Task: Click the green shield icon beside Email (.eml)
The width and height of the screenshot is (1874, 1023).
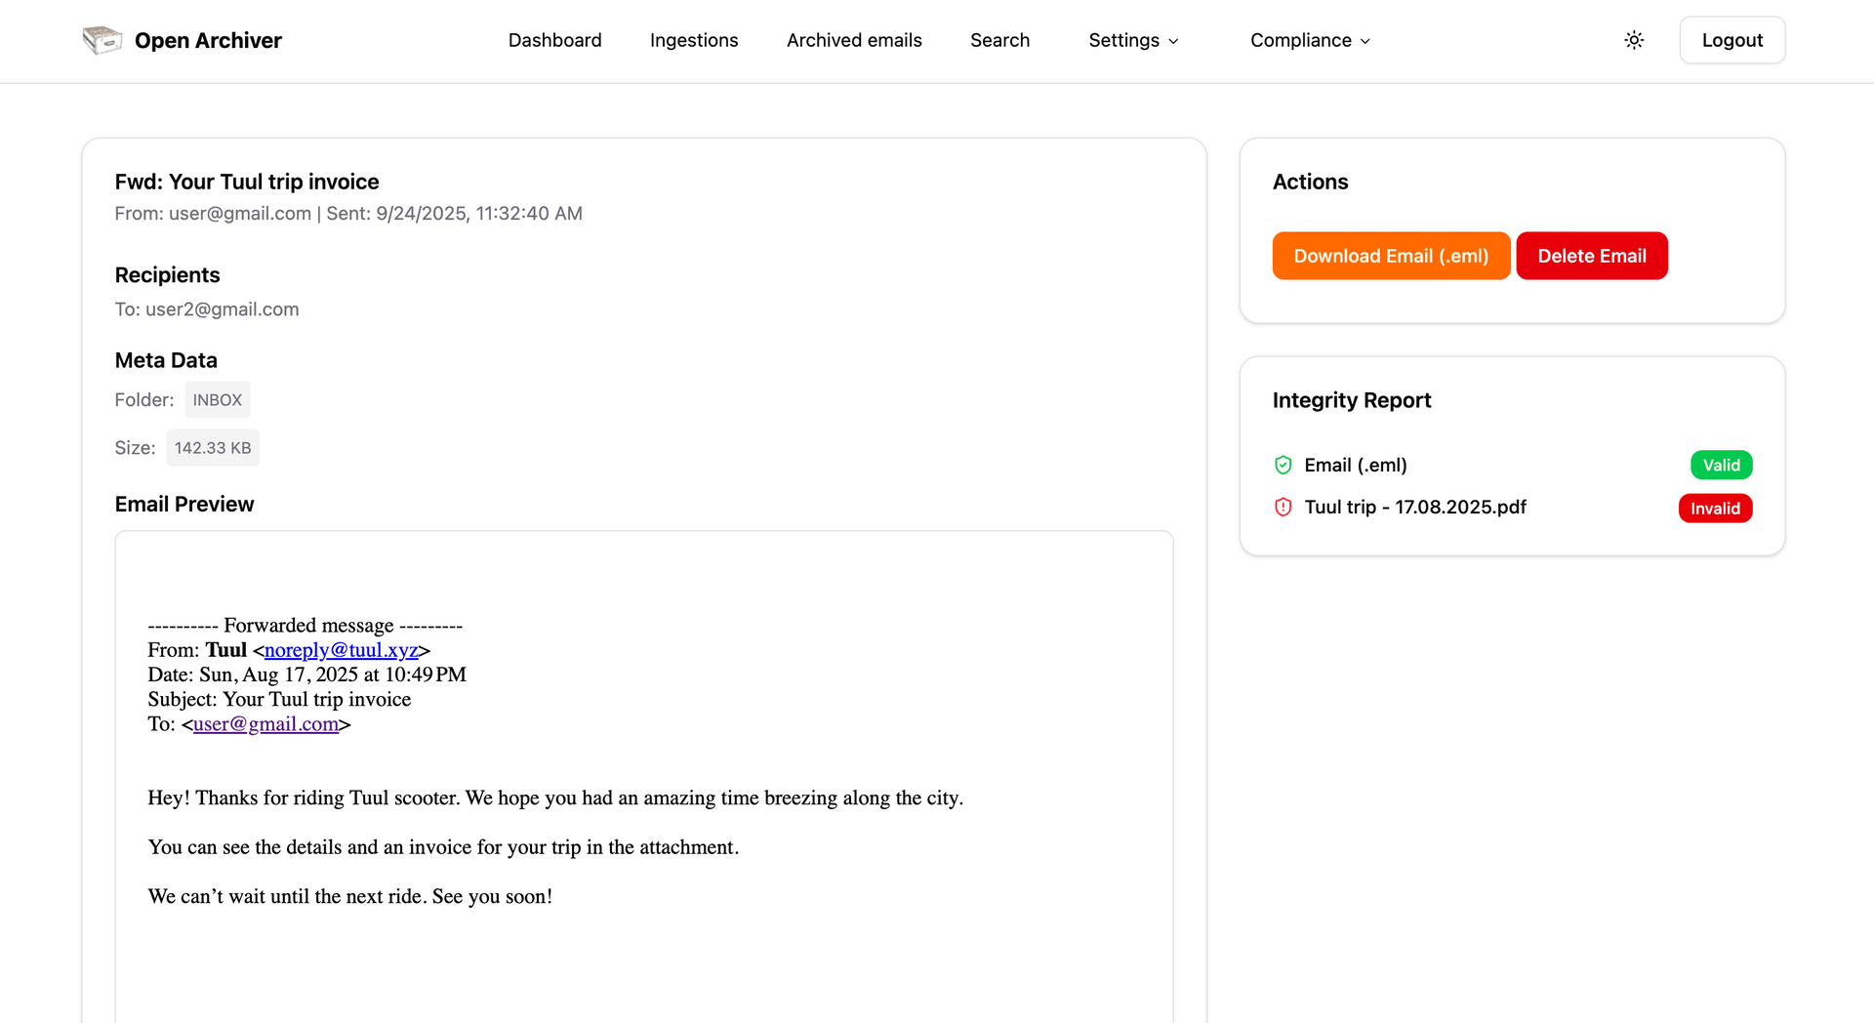Action: [x=1283, y=466]
